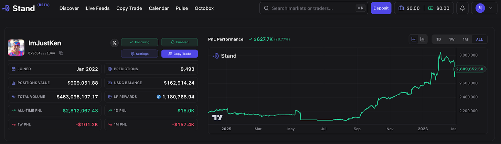Click the TradingView logo on chart

coord(217,118)
